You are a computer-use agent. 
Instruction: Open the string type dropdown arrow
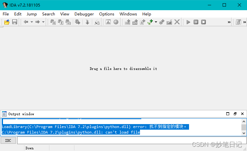[156, 22]
